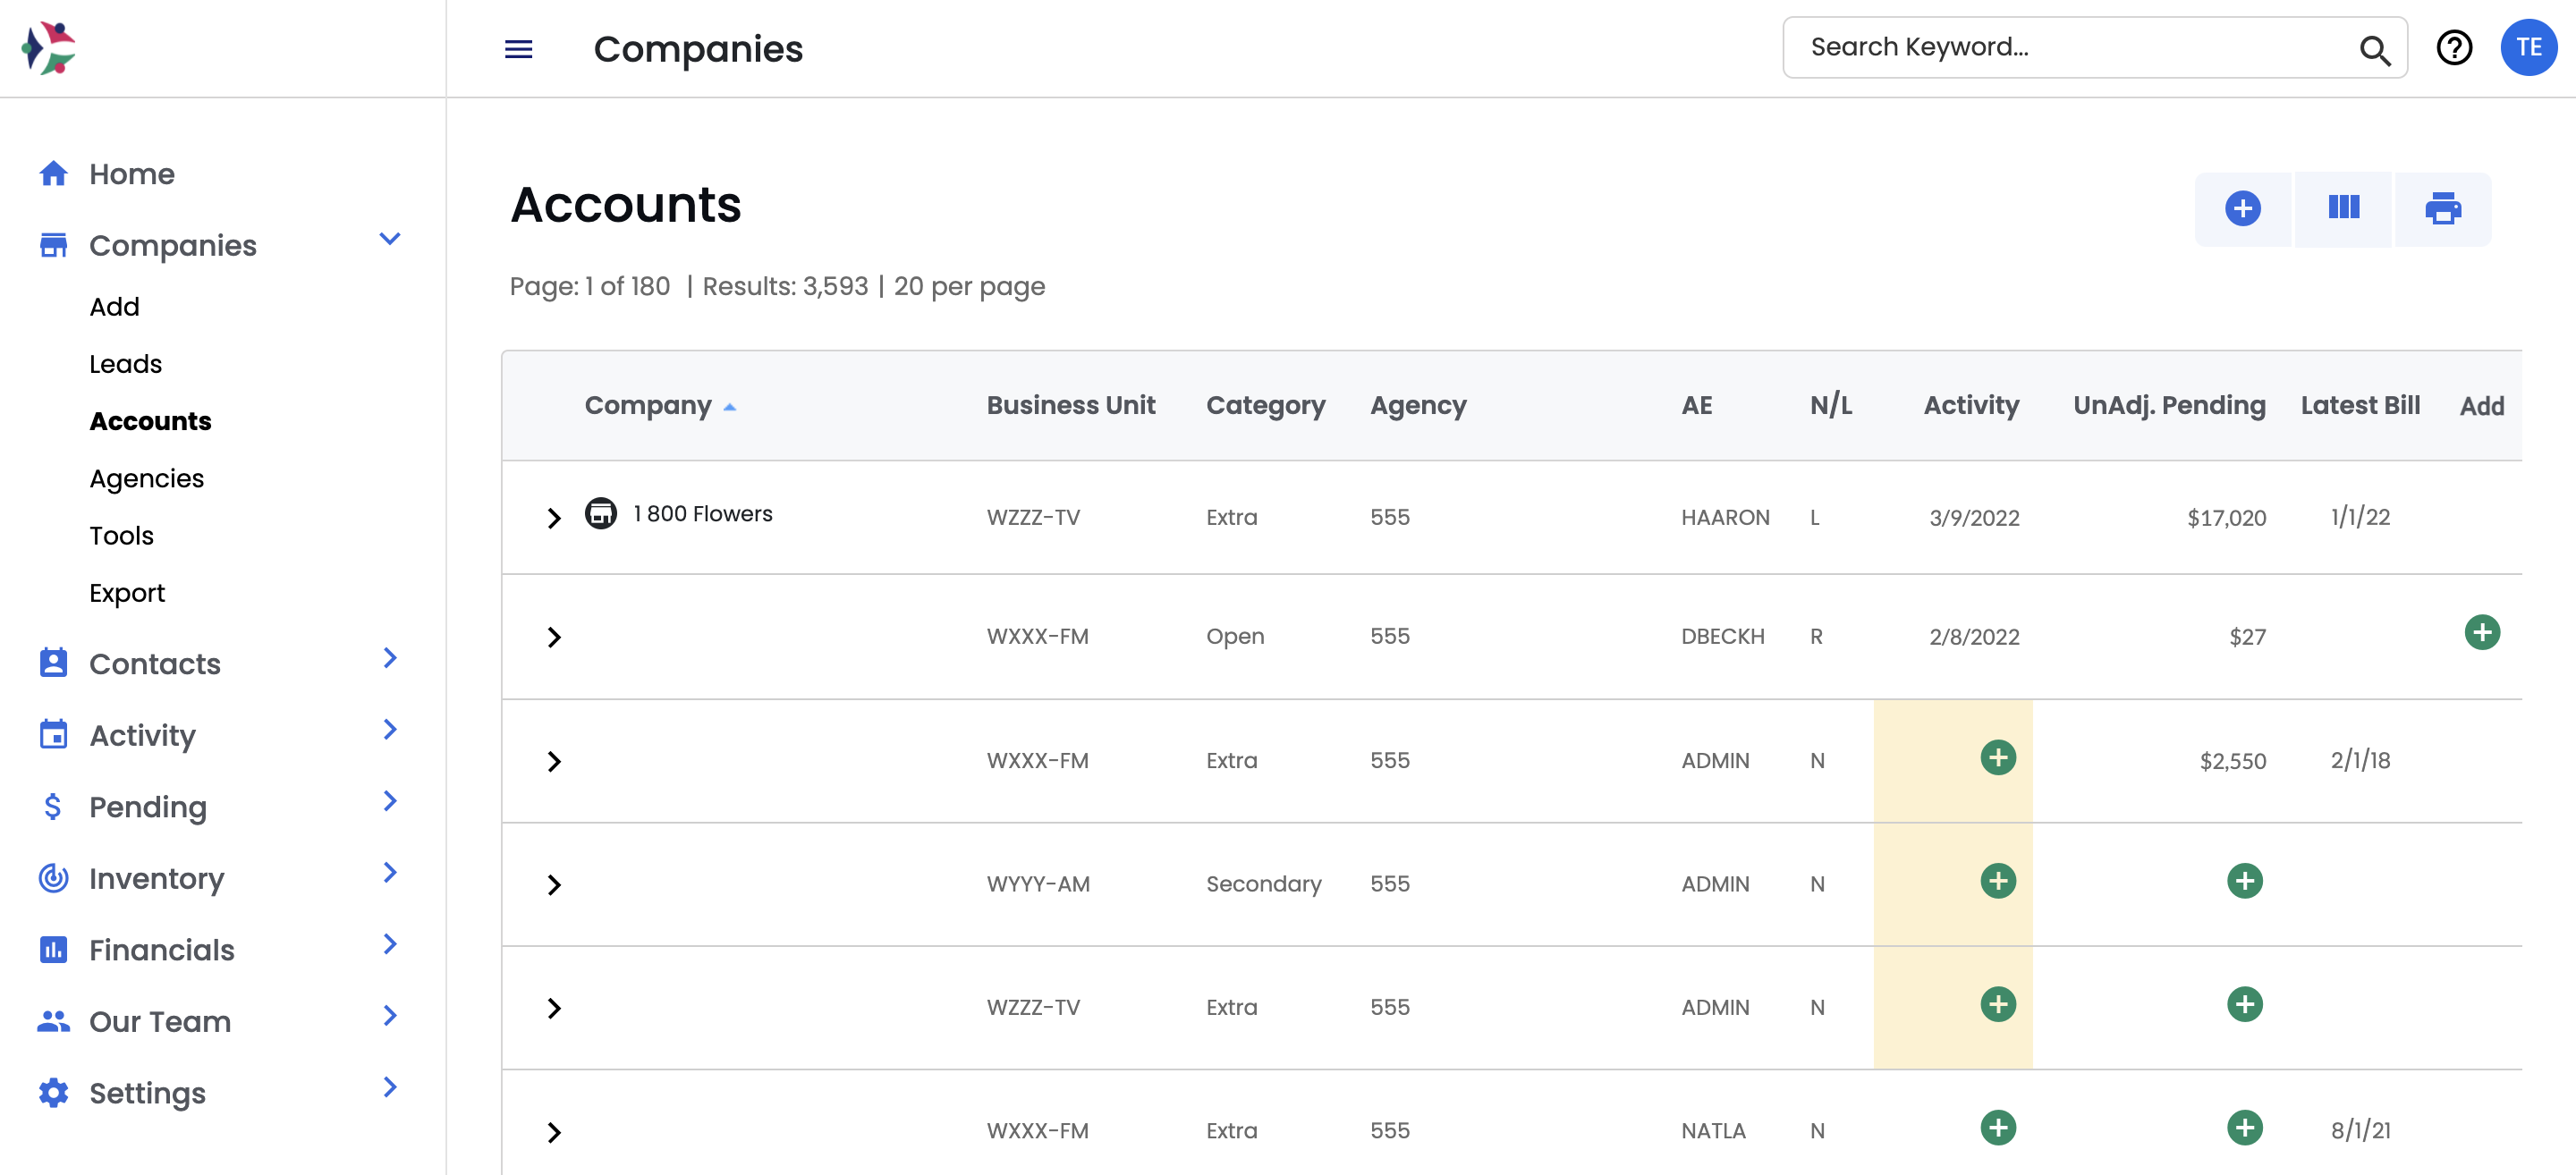
Task: Open the Leads submenu item
Action: tap(125, 364)
